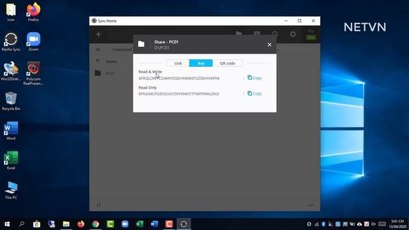Close the Share - PC01 dialog
409x230 pixels.
click(270, 45)
